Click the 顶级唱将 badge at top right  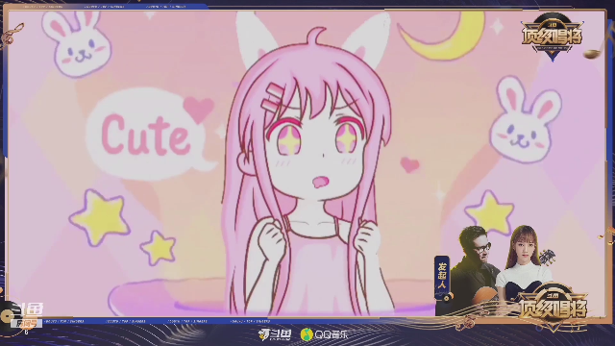[x=553, y=37]
